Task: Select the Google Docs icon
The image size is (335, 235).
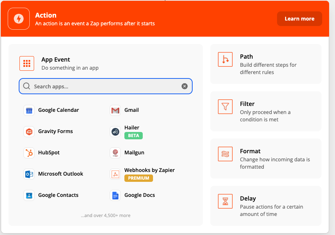Action: coord(115,195)
